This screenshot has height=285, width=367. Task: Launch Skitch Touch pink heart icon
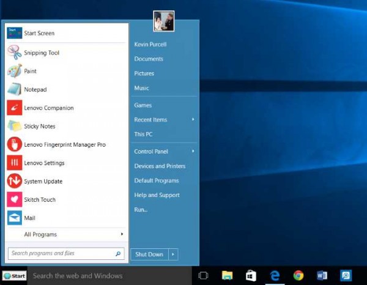click(15, 199)
